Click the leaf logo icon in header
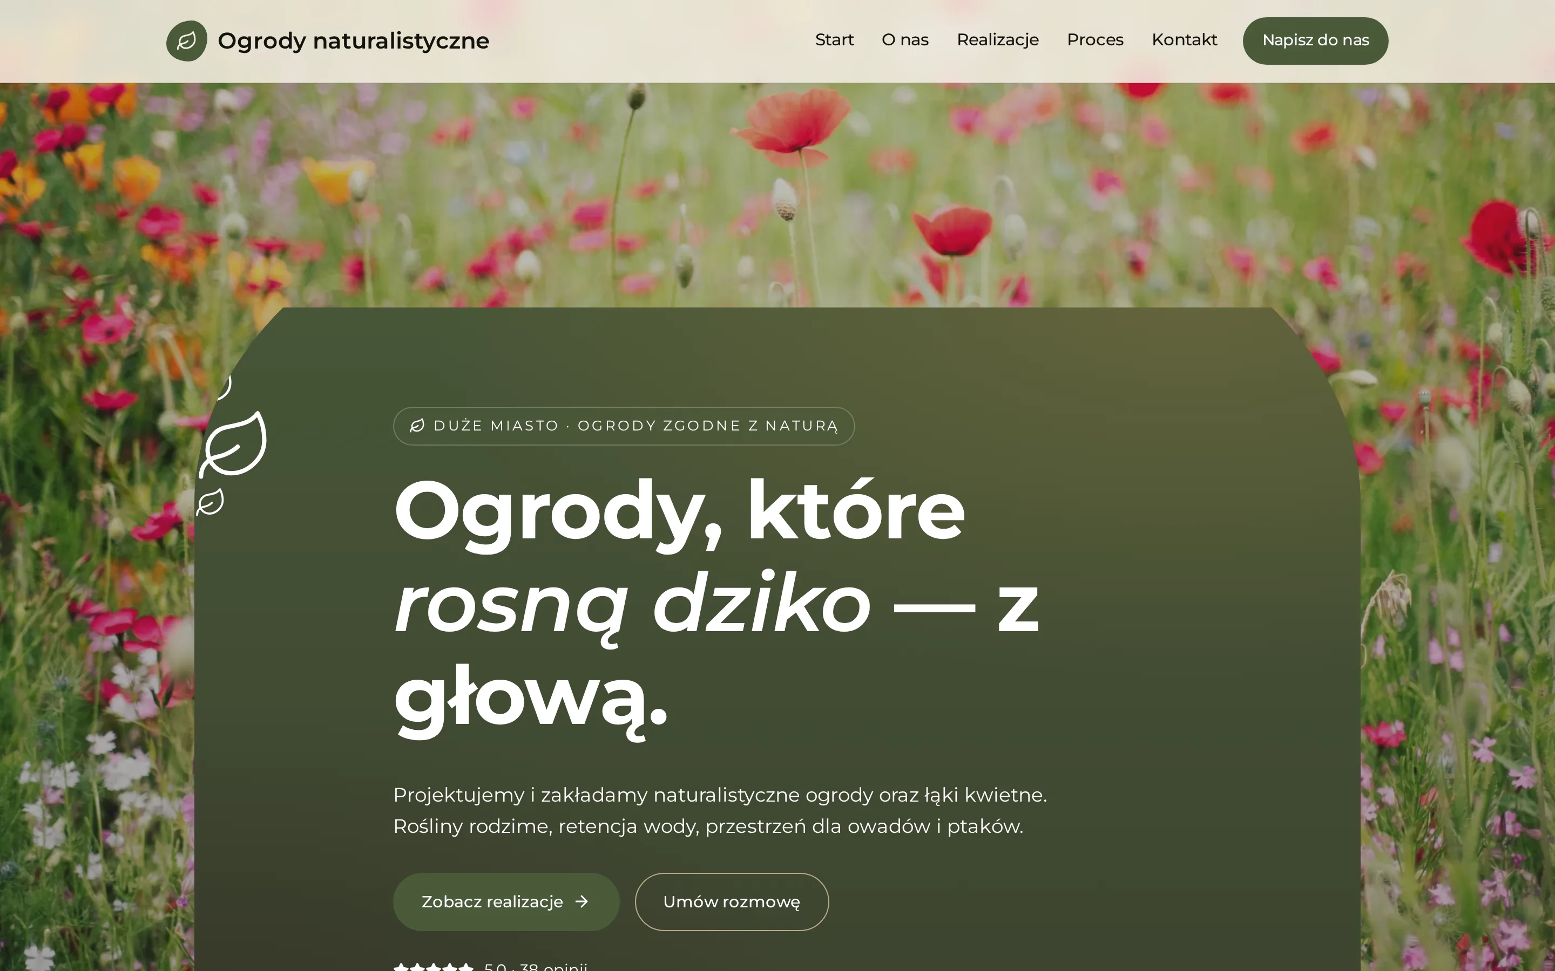The height and width of the screenshot is (971, 1555). coord(186,40)
